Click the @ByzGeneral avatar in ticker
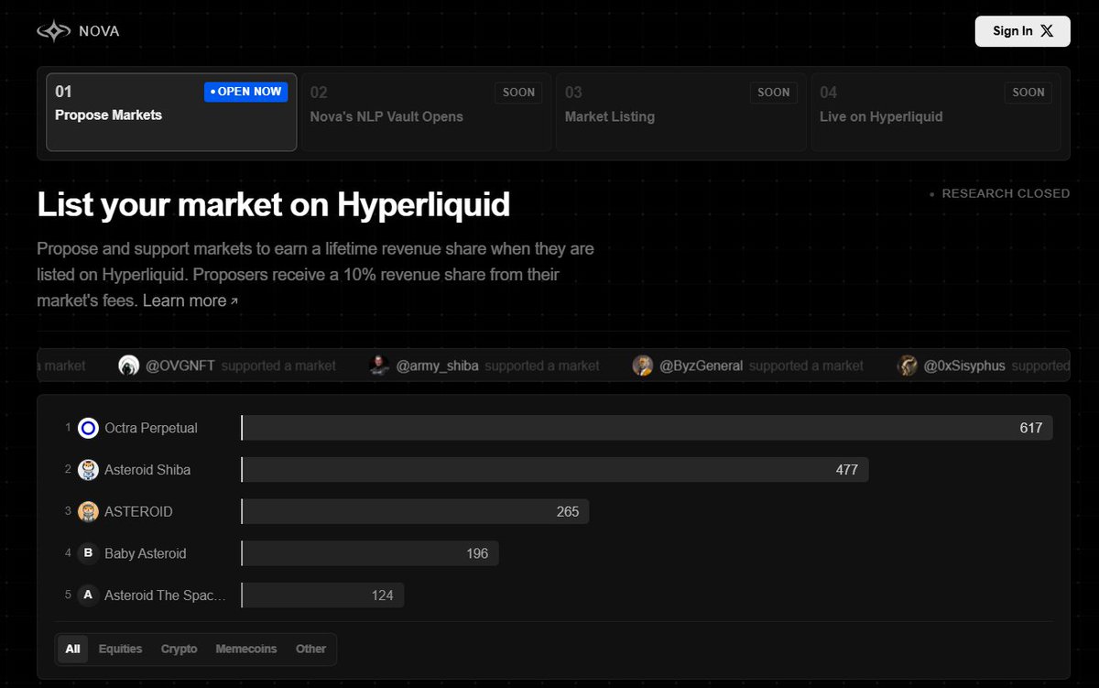The image size is (1099, 688). [x=643, y=366]
